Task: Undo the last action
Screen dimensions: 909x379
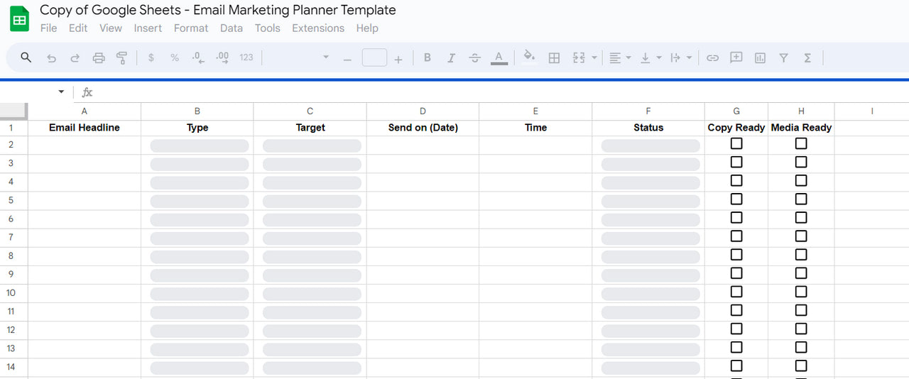Action: tap(51, 58)
